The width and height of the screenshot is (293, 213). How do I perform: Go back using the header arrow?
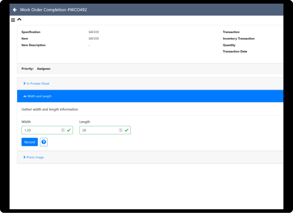point(15,10)
